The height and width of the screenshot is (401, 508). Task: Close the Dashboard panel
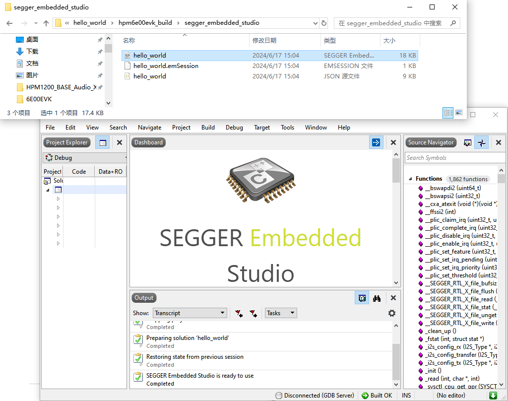pos(393,142)
